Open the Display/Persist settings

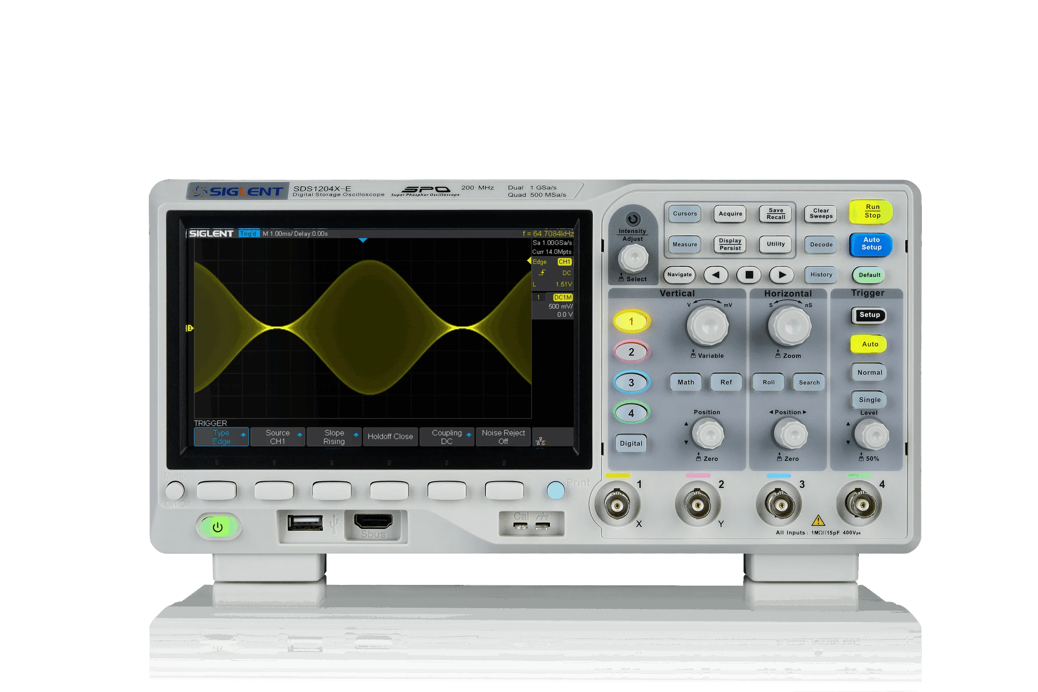(729, 244)
